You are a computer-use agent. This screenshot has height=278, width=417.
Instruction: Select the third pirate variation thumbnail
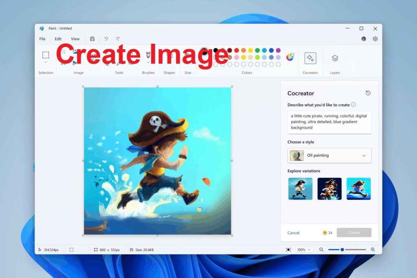[x=358, y=189]
